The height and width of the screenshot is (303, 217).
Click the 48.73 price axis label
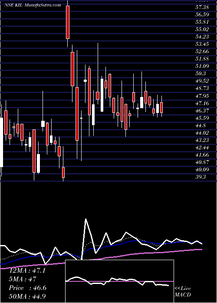(202, 88)
